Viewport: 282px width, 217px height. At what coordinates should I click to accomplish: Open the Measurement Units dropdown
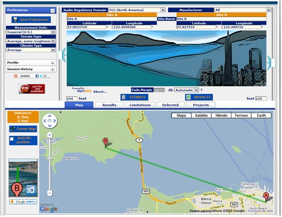[31, 32]
